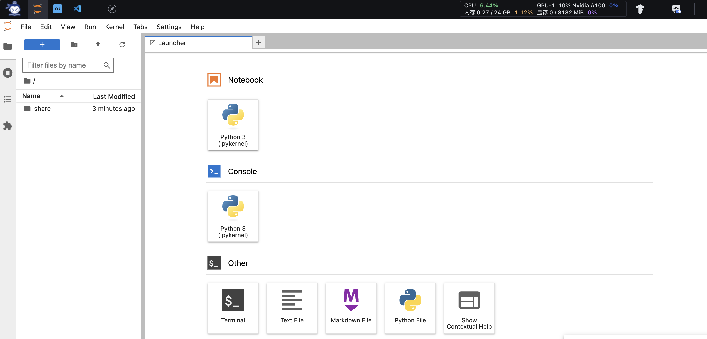Image resolution: width=707 pixels, height=339 pixels.
Task: Launch a new Terminal
Action: pos(233,308)
